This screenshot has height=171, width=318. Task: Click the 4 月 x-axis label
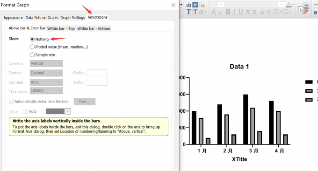pyautogui.click(x=280, y=151)
